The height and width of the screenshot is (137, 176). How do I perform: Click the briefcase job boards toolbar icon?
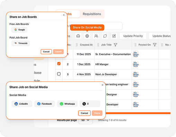[78, 36]
